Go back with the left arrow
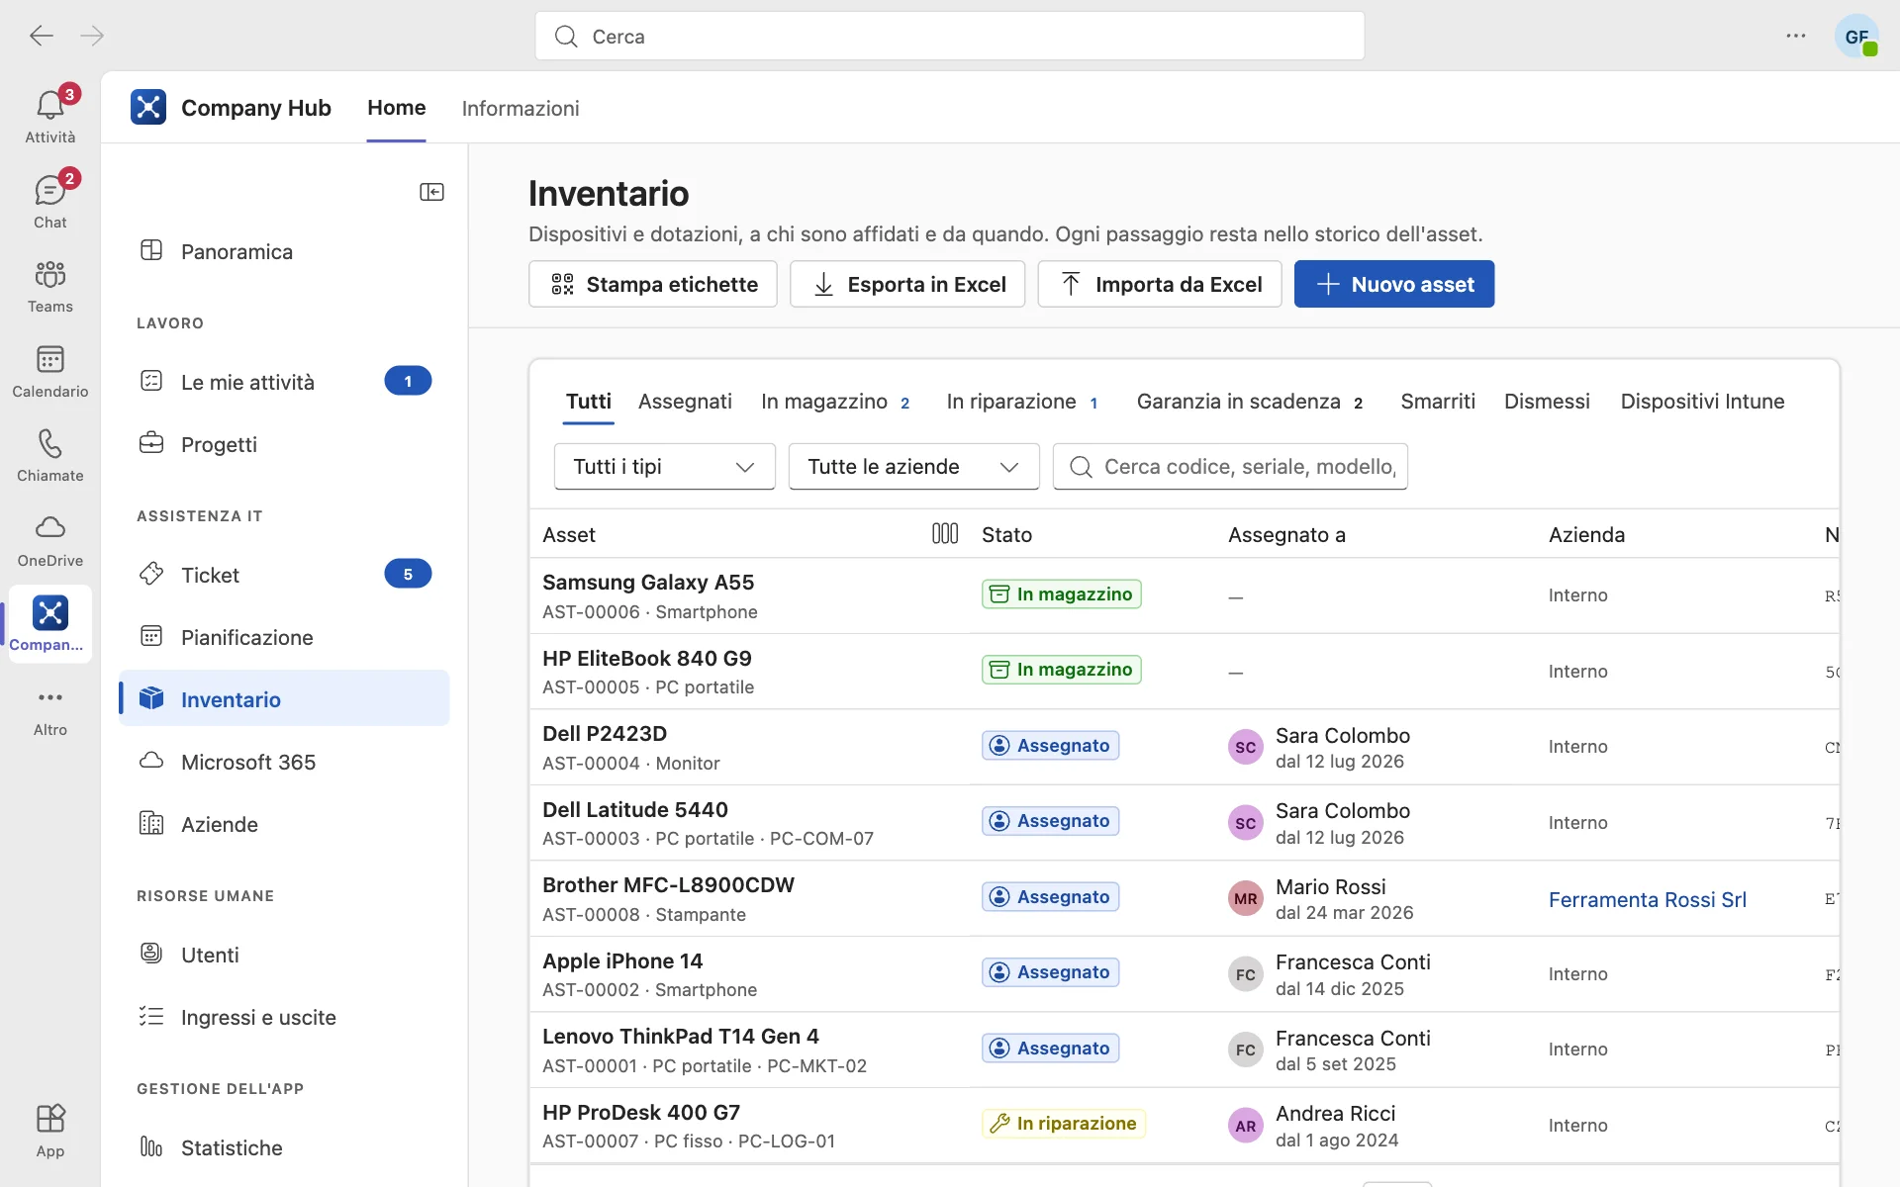Image resolution: width=1900 pixels, height=1187 pixels. pyautogui.click(x=42, y=36)
